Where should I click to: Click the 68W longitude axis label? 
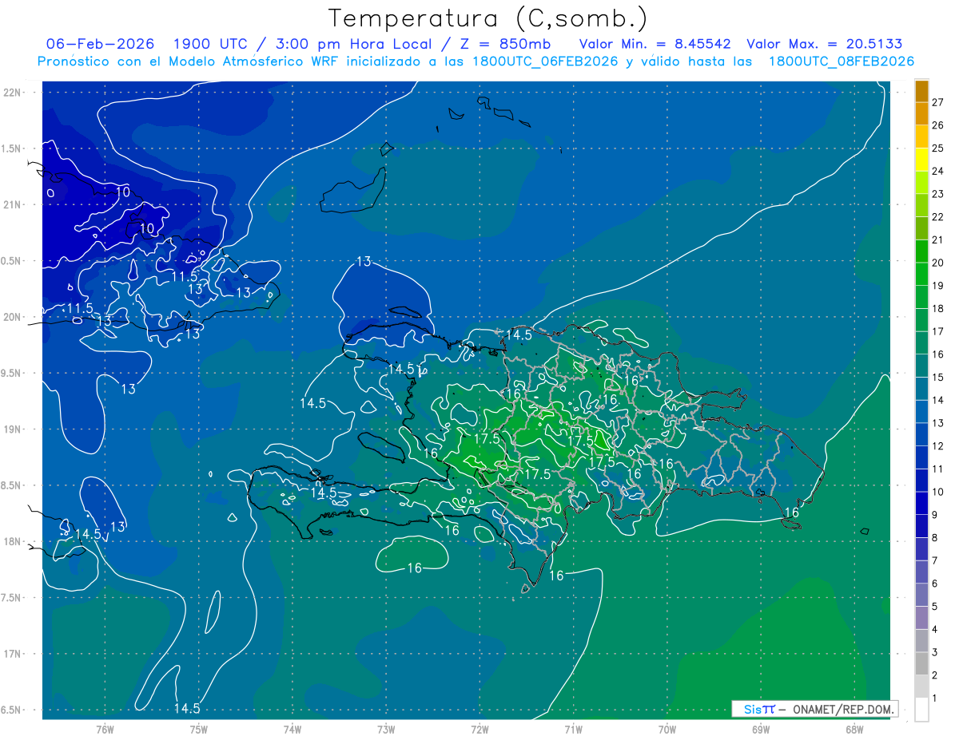pos(854,729)
